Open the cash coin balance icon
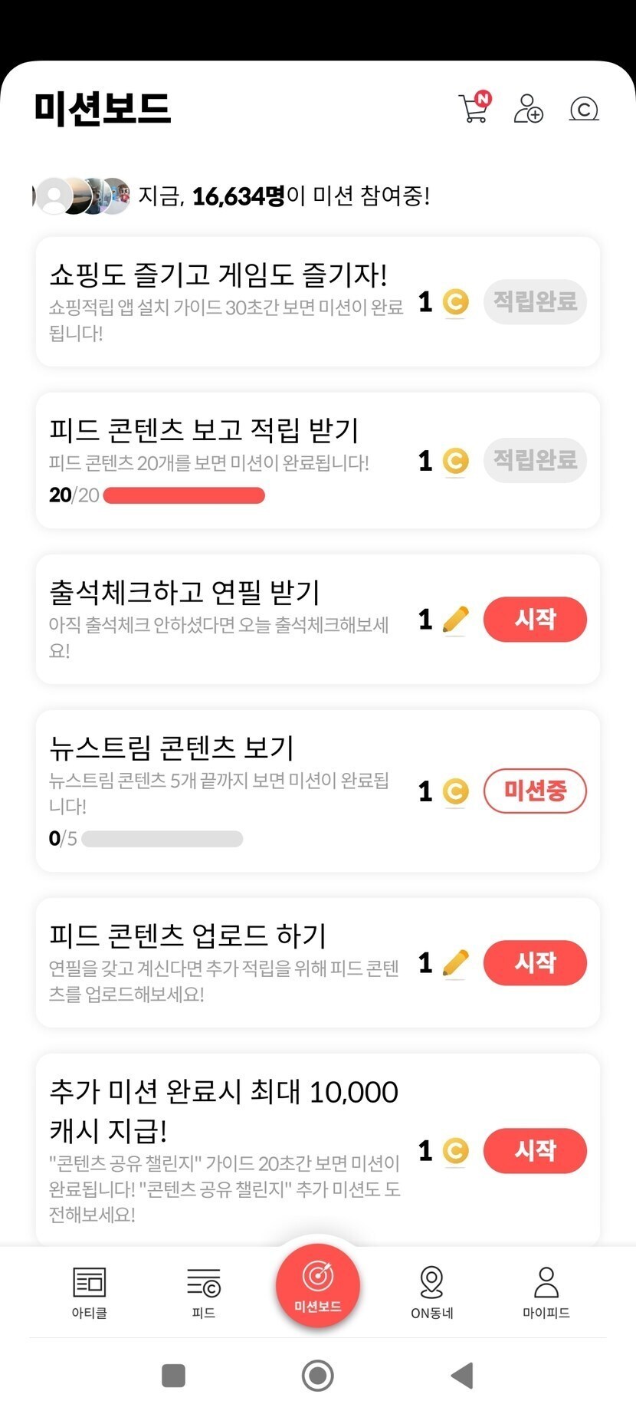This screenshot has height=1414, width=636. (584, 110)
